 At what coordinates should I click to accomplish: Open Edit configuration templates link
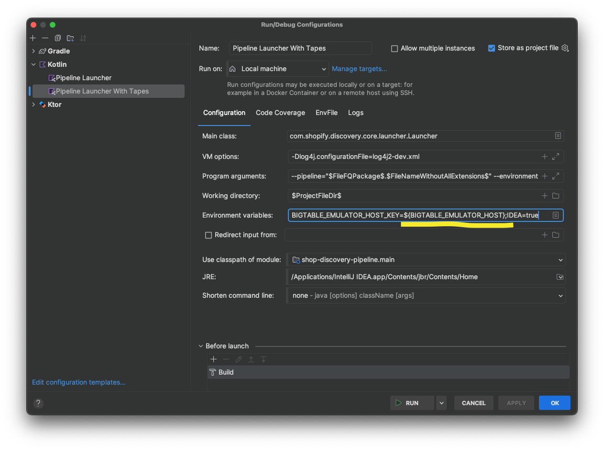click(x=79, y=382)
